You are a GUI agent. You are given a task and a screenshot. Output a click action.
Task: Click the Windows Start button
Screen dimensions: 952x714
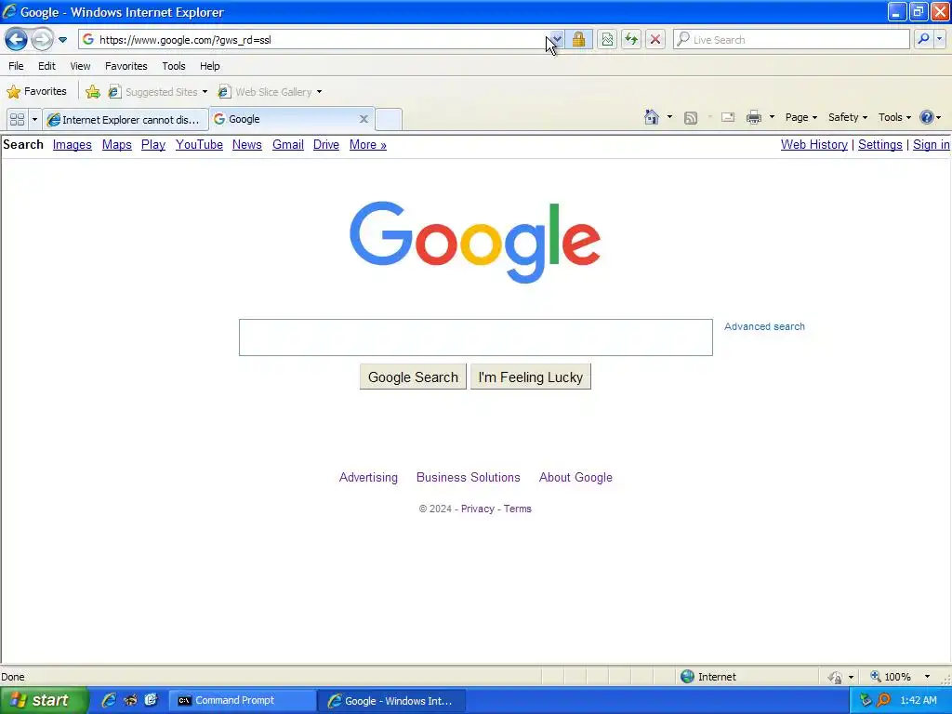44,701
